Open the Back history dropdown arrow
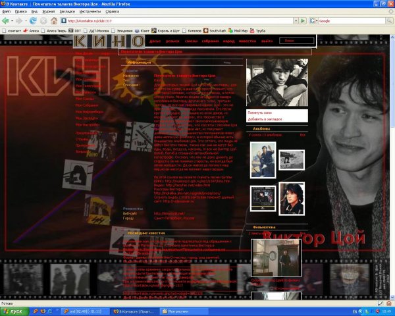Screen dimensions: 395x316 coord(12,21)
